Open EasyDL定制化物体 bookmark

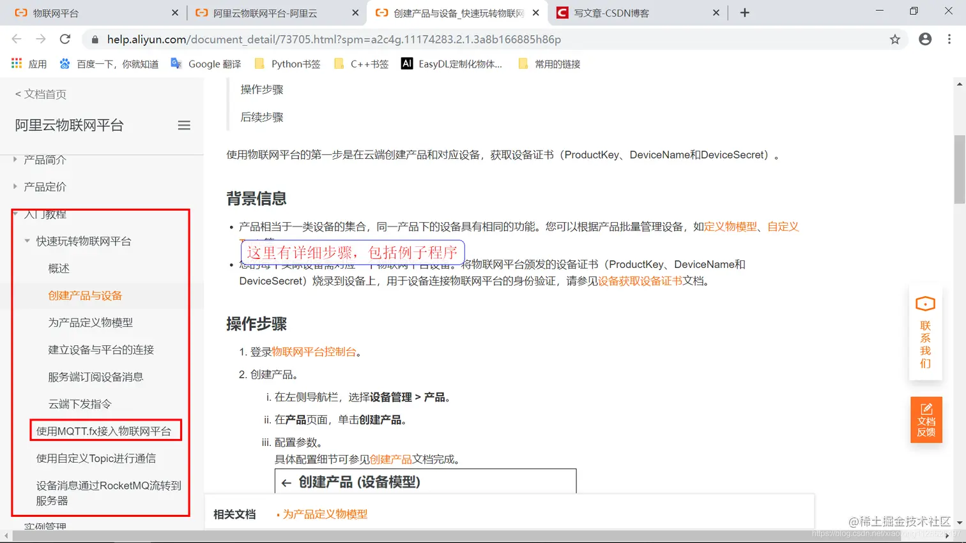tap(452, 64)
